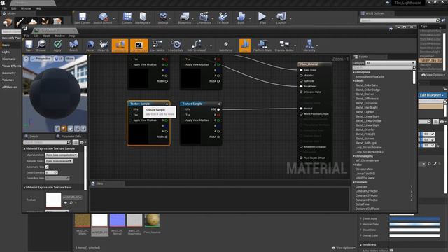The width and height of the screenshot is (448, 252).
Task: Open View Options in World Outliner
Action: [433, 75]
